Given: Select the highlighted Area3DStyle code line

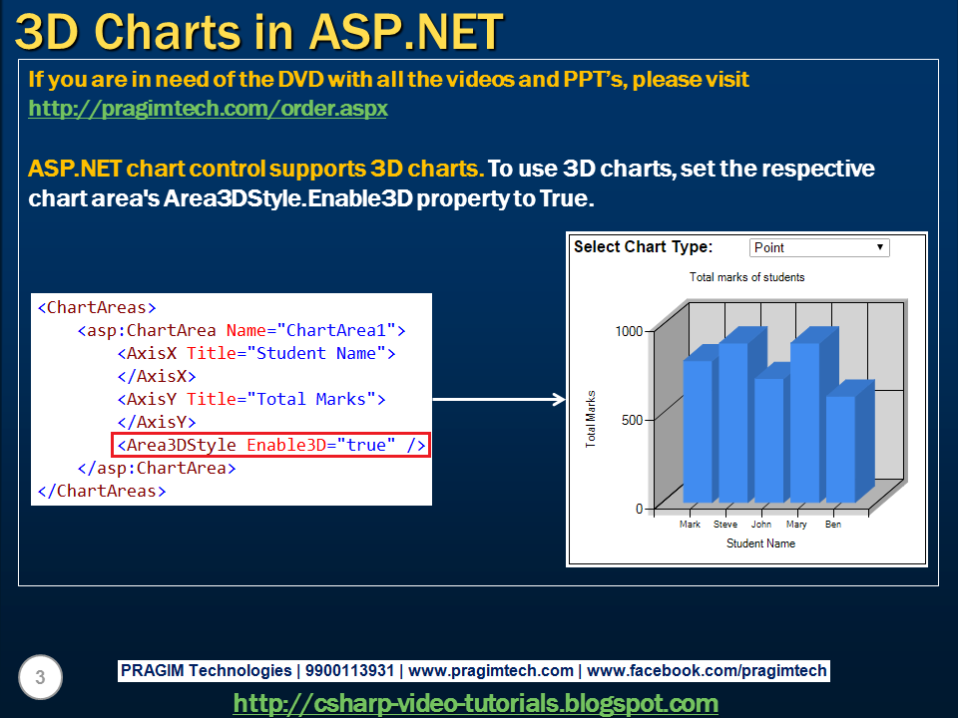Looking at the screenshot, I should (269, 445).
